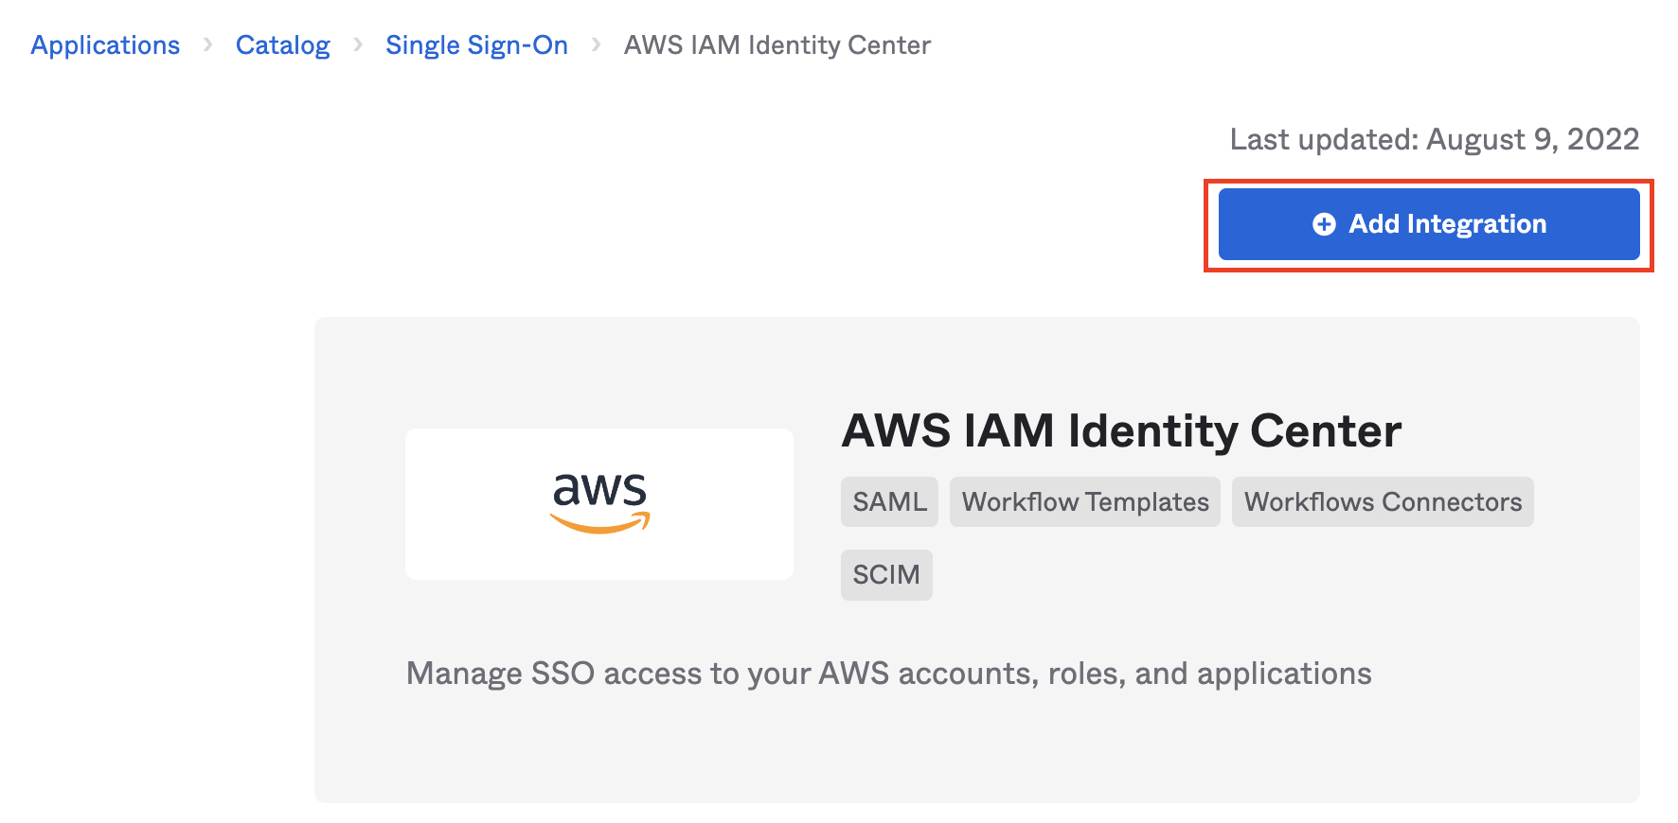Select the SCIM tag
Viewport: 1678px width, 823px height.
click(x=886, y=574)
